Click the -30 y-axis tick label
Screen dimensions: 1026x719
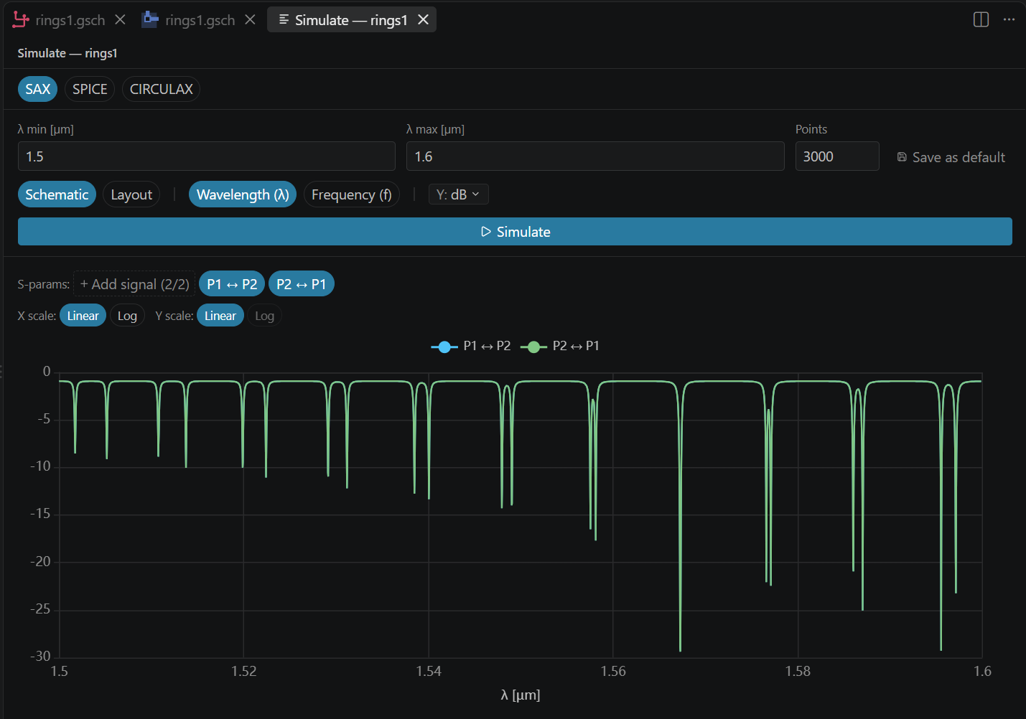pos(41,656)
